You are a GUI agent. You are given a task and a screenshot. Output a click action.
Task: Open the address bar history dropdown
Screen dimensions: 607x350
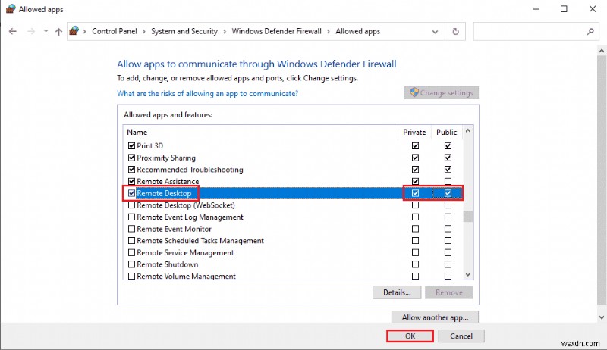436,32
